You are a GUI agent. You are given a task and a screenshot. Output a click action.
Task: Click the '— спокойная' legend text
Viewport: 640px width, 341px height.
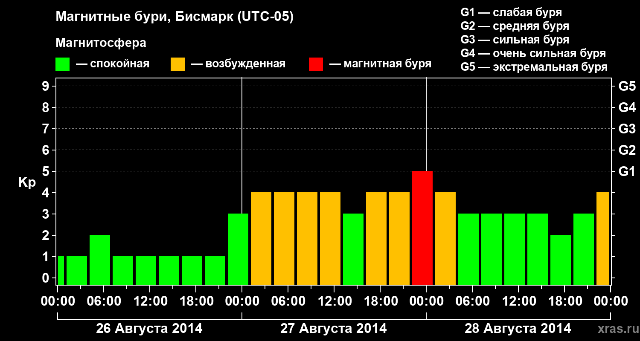pos(113,64)
